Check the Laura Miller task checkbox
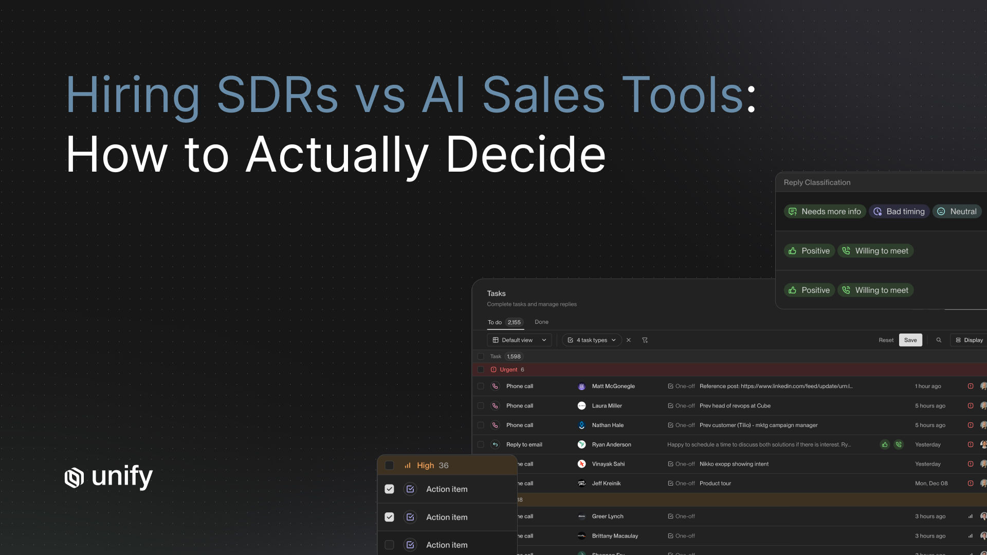The width and height of the screenshot is (987, 555). [481, 406]
